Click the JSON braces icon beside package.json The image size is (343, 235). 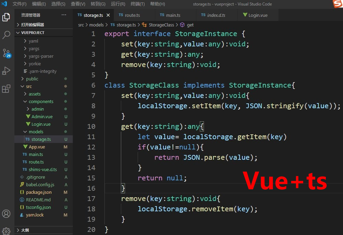22,192
